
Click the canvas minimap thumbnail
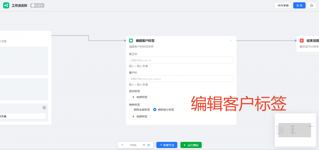(x=295, y=130)
